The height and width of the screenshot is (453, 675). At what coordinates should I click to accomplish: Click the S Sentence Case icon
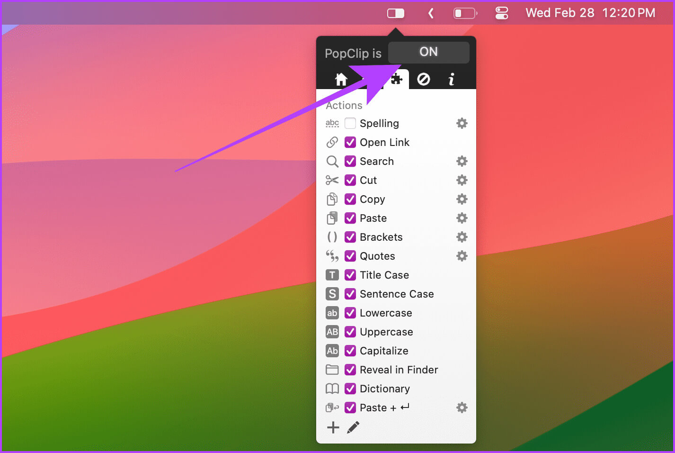click(x=332, y=294)
